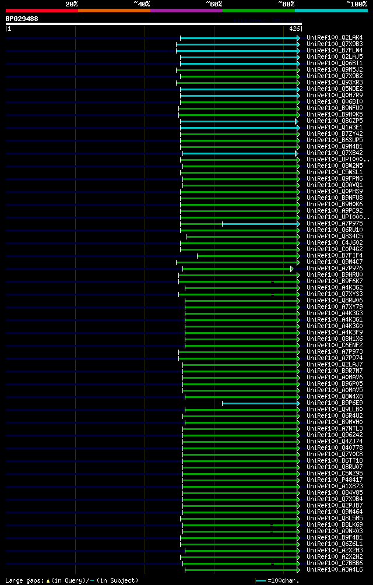The width and height of the screenshot is (373, 585).
Task: Open hit UniRef100_Q2LAJ7
Action: 334,364
